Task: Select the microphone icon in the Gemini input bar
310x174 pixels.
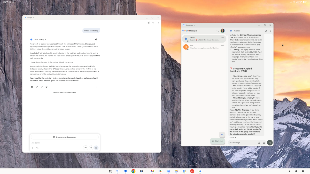Action: pos(91,147)
